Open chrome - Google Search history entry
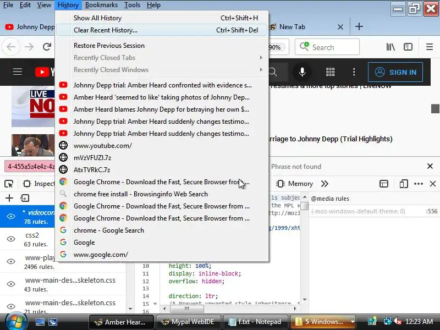This screenshot has height=330, width=440. point(162,230)
